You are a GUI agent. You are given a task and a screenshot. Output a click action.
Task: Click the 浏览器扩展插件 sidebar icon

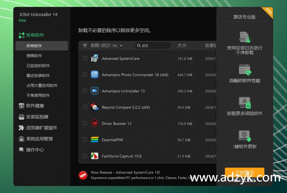coord(22,128)
